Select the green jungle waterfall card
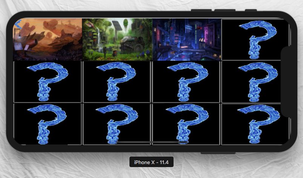Image resolution: width=303 pixels, height=178 pixels. pos(117,40)
